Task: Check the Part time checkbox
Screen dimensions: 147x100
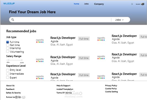Action: 8,45
